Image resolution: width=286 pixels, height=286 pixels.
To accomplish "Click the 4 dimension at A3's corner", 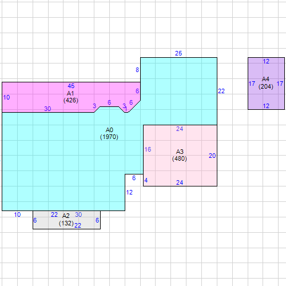I will tap(146, 180).
